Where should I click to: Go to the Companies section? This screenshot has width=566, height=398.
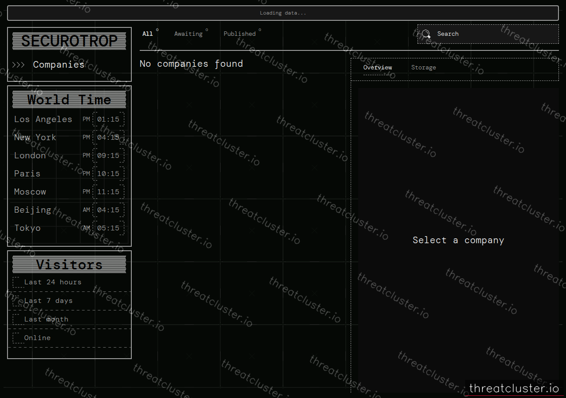(x=58, y=65)
